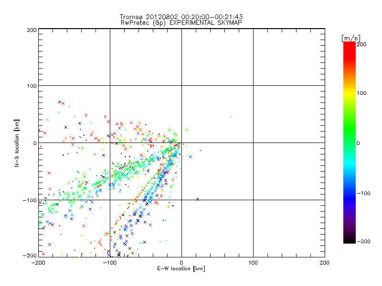Click the x-axis tick label '-100'
The height and width of the screenshot is (286, 382).
(110, 263)
